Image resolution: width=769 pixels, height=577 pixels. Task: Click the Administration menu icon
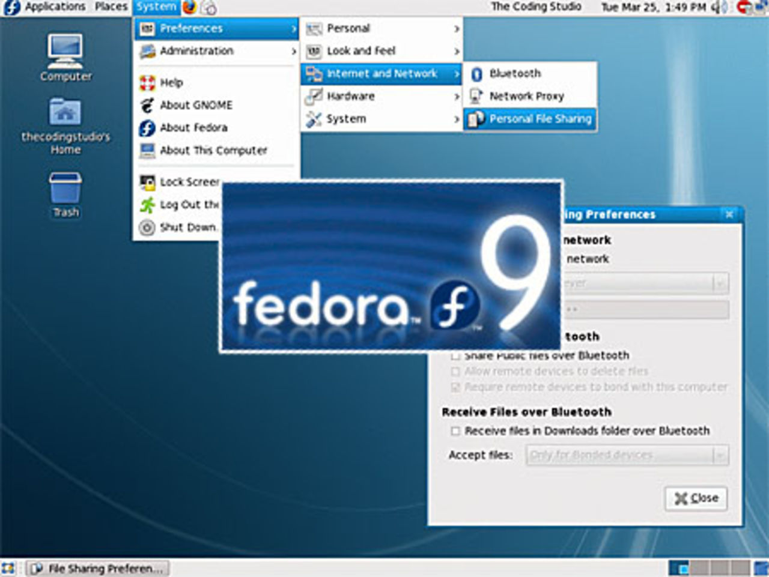click(x=147, y=51)
